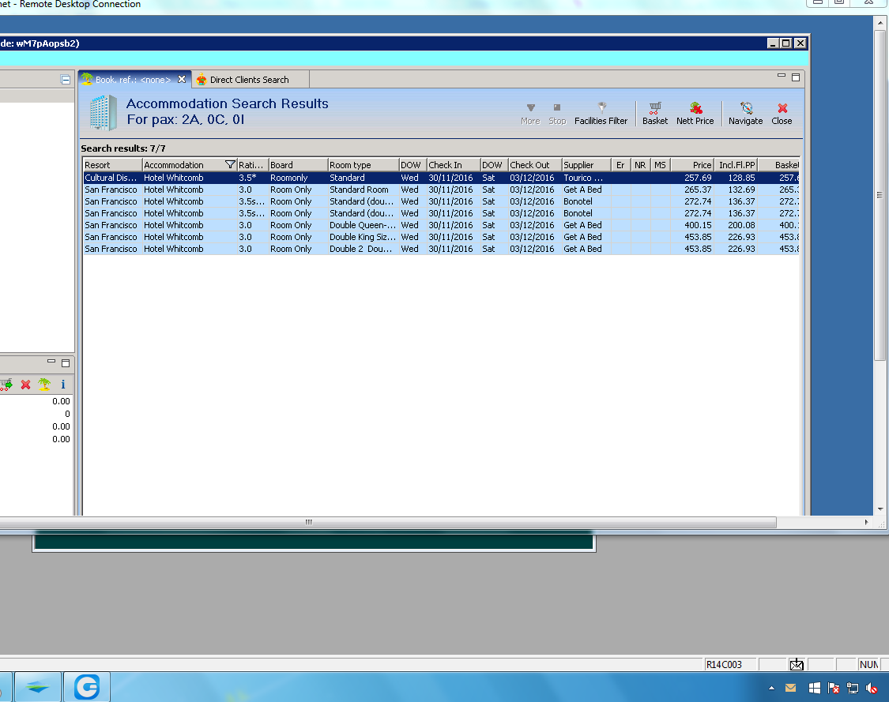Select the Double 2 Dou... room row

440,249
